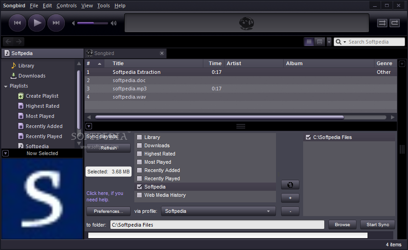The image size is (408, 250).
Task: Toggle shuffle mode icon
Action: (382, 23)
